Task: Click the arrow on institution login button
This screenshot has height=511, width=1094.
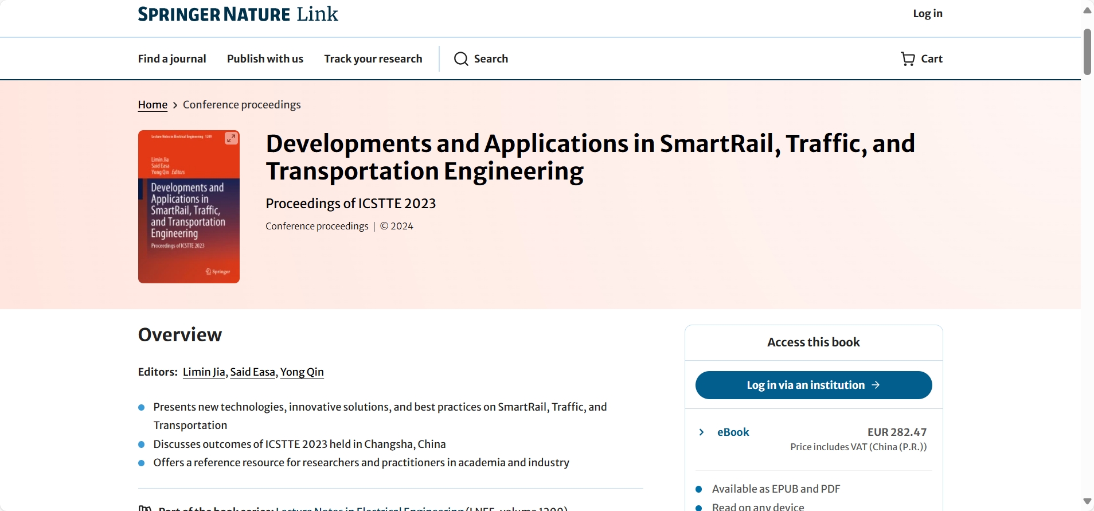Action: click(x=876, y=385)
